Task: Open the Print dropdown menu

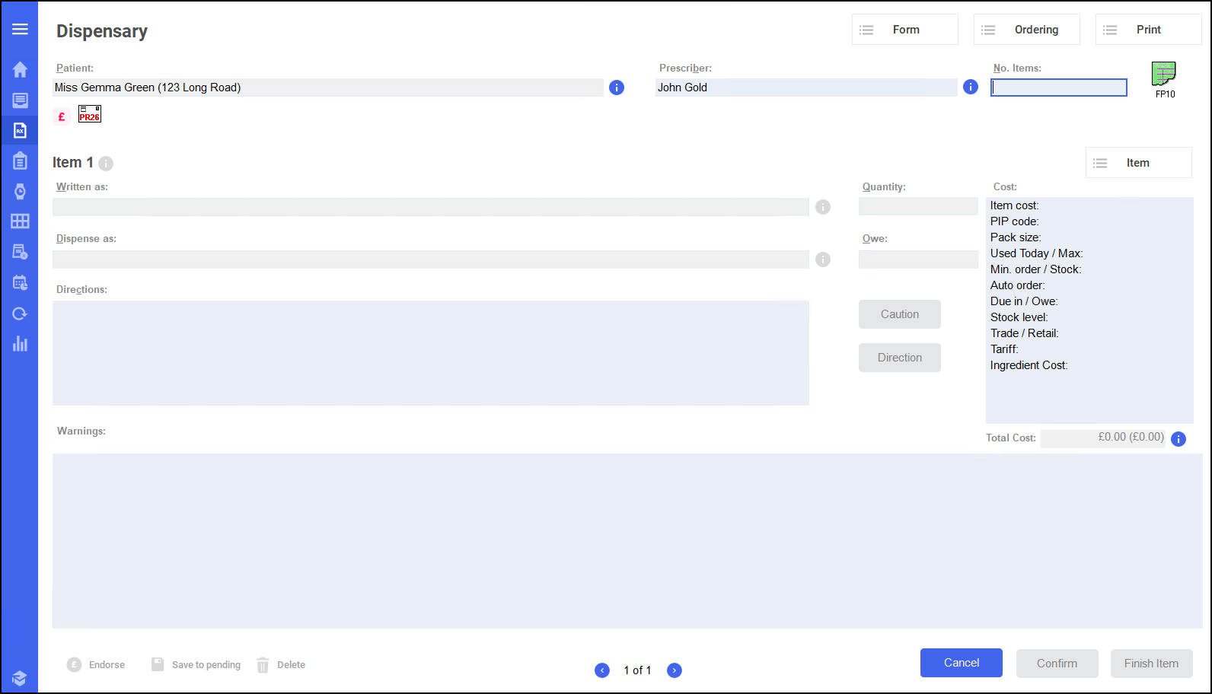Action: [1148, 30]
